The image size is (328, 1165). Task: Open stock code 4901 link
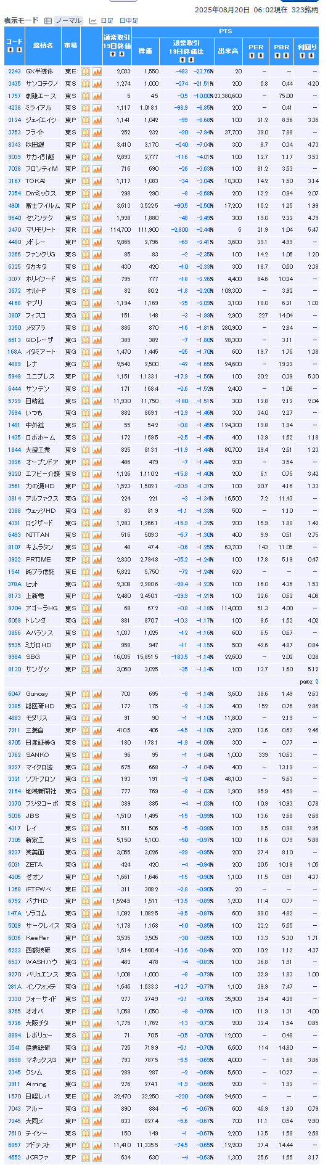(14, 206)
